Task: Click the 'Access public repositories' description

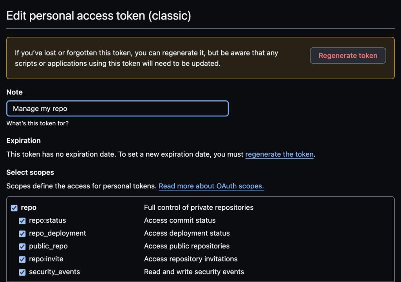Action: (x=187, y=246)
